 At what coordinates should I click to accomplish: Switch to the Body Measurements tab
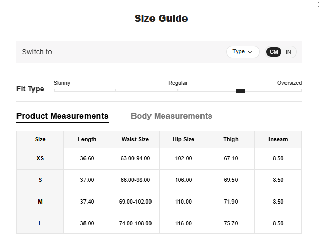171,116
